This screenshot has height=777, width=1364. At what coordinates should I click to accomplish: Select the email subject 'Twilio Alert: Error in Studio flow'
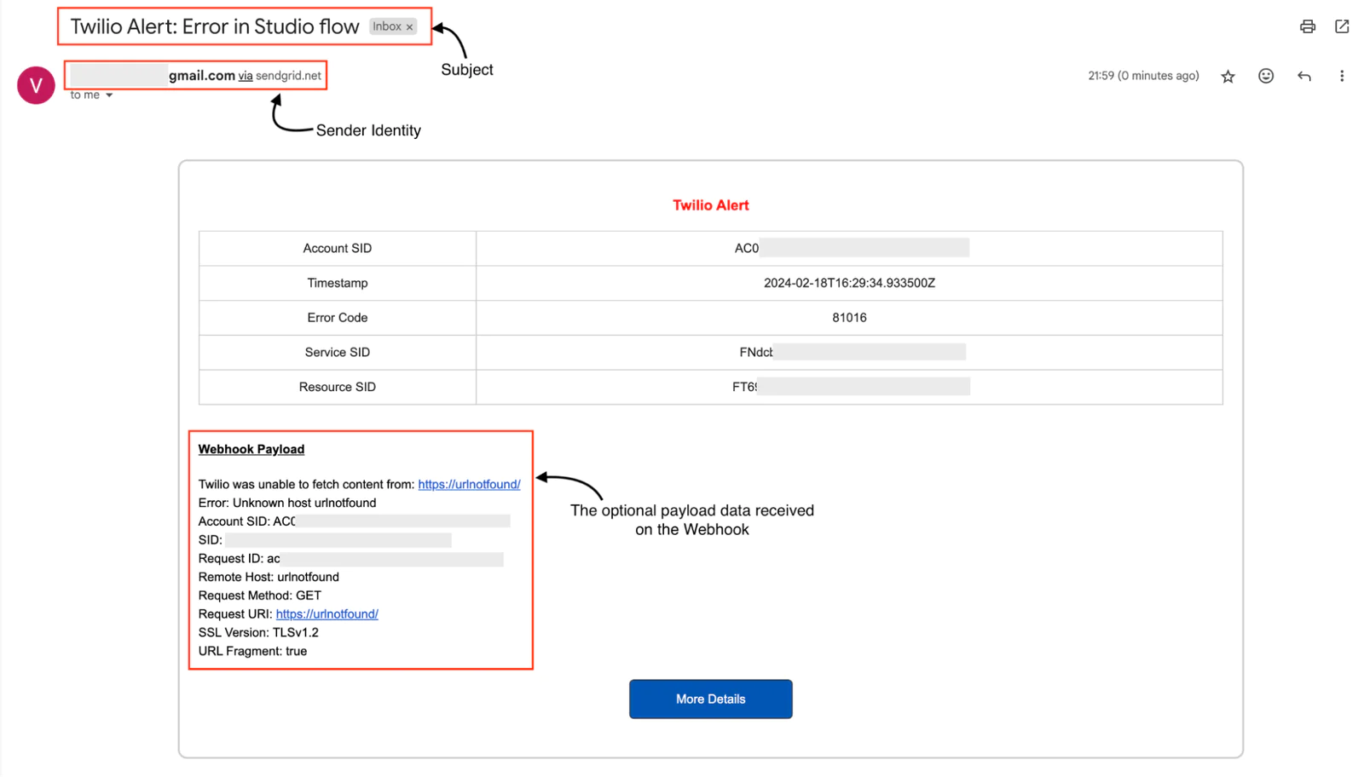215,26
